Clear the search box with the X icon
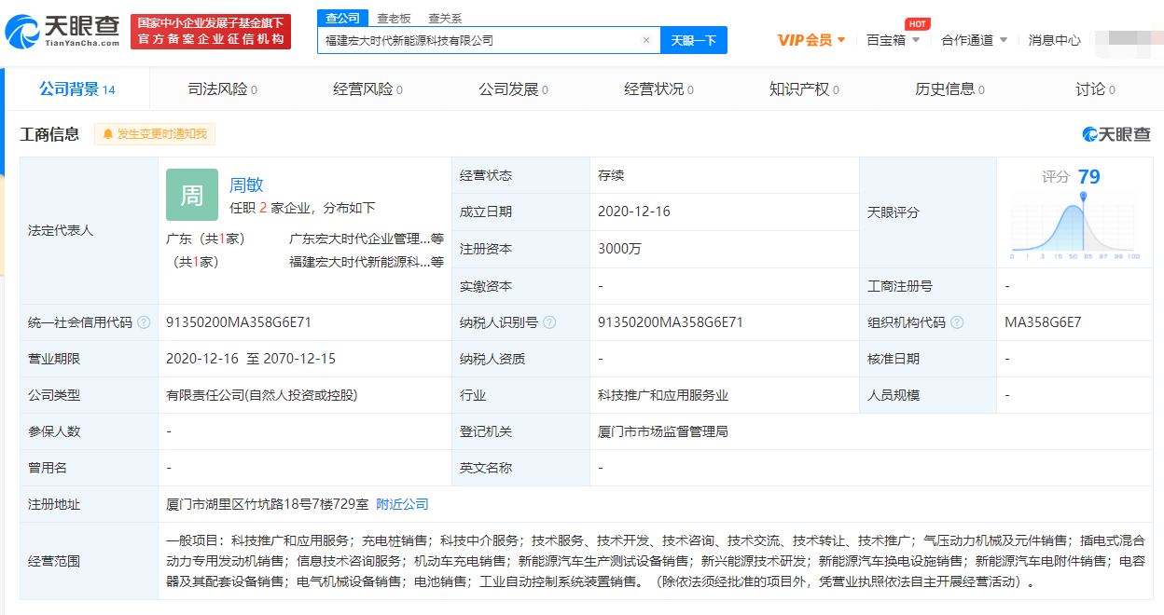The height and width of the screenshot is (615, 1164). point(645,40)
